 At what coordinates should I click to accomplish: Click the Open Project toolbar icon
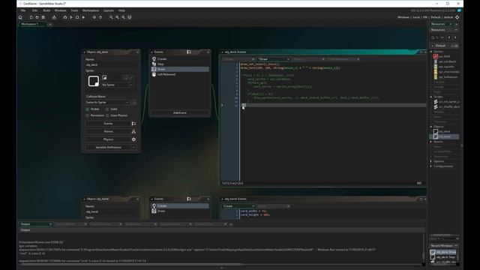point(37,17)
